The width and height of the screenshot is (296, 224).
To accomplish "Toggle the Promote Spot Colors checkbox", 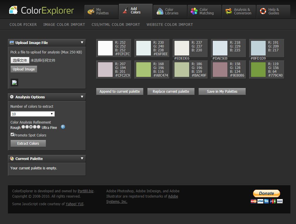I will pos(12,134).
